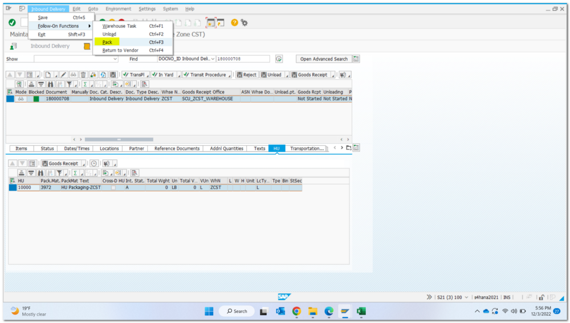The image size is (570, 323).
Task: Expand the Show dropdown list
Action: click(x=115, y=59)
